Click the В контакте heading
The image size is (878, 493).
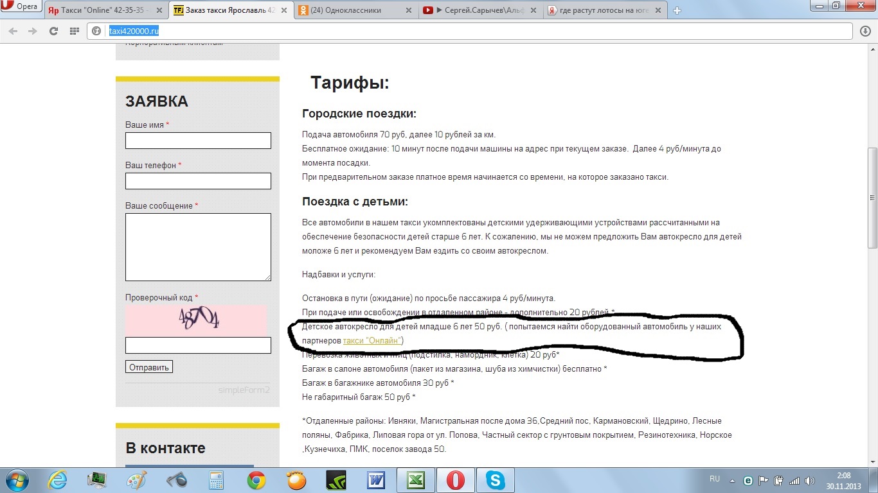click(x=165, y=448)
